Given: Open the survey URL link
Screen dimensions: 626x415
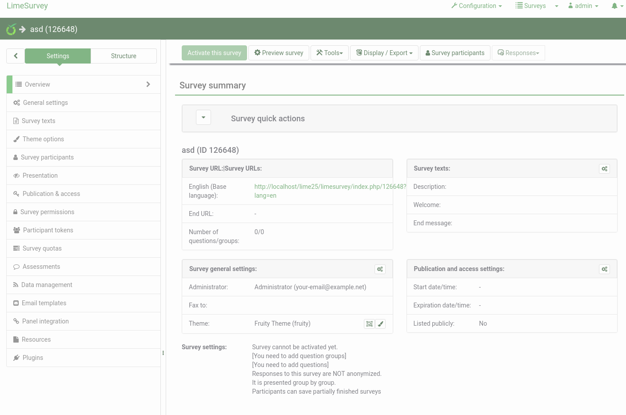Looking at the screenshot, I should click(x=330, y=187).
